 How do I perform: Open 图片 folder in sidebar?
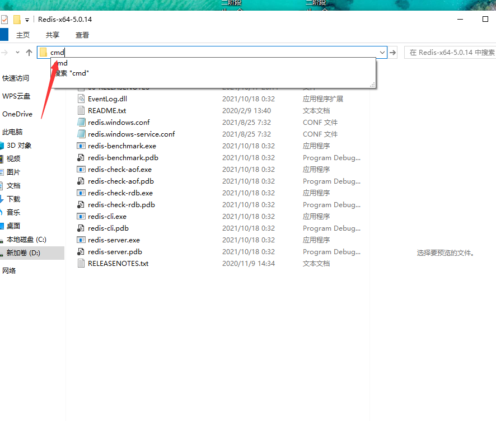click(x=13, y=172)
